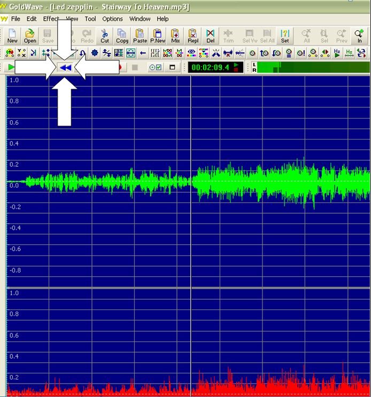
Task: Click the plain knob Auto Gain icon
Action: [252, 53]
